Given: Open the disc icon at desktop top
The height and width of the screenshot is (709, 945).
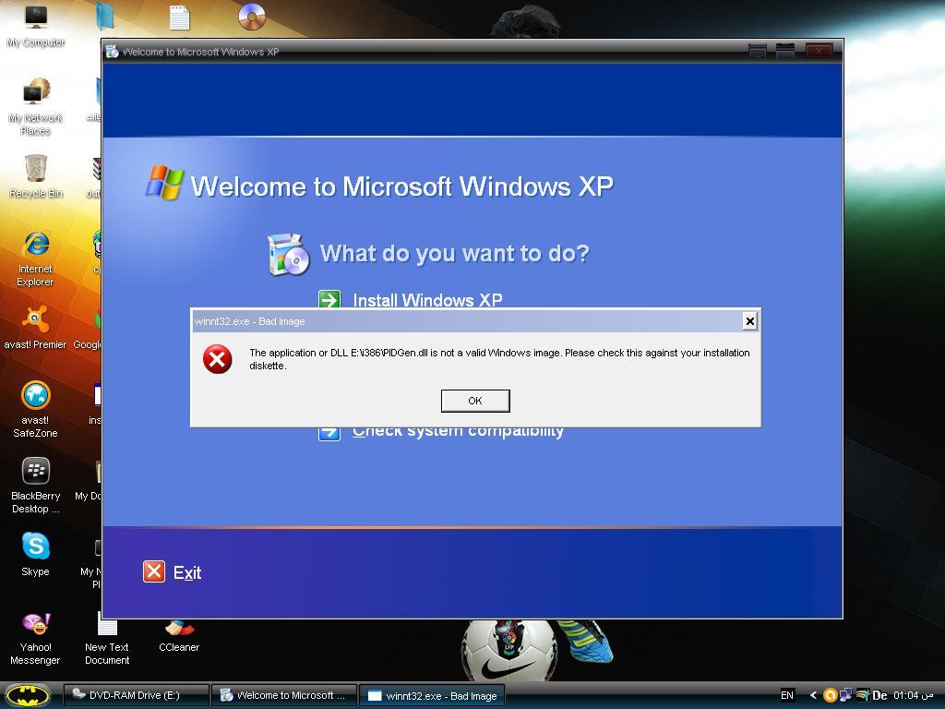Looking at the screenshot, I should [252, 17].
